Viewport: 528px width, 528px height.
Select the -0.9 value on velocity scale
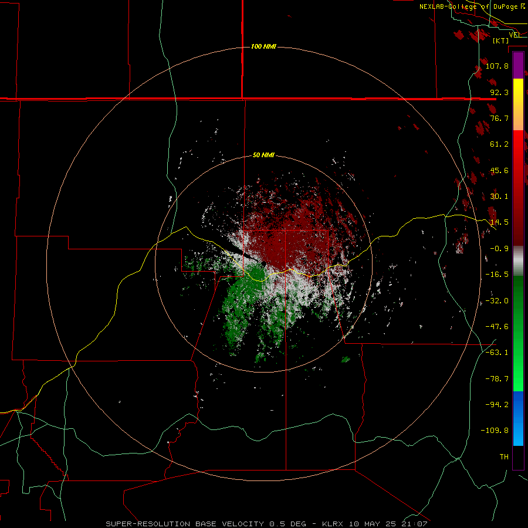(499, 249)
